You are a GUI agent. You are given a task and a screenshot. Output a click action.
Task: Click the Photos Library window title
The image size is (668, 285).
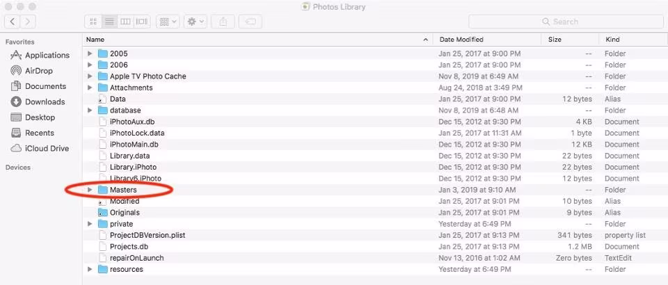click(339, 7)
